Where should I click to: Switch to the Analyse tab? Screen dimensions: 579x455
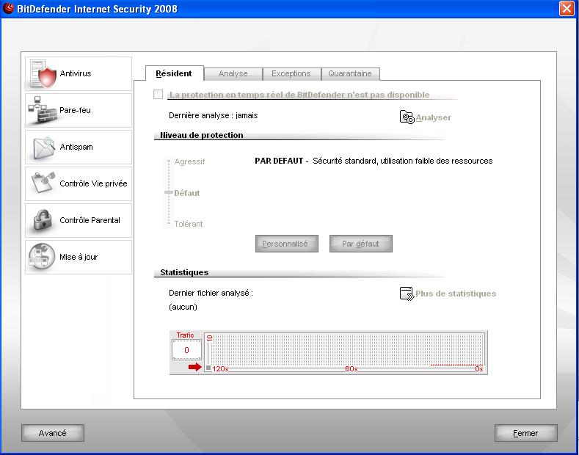click(233, 73)
